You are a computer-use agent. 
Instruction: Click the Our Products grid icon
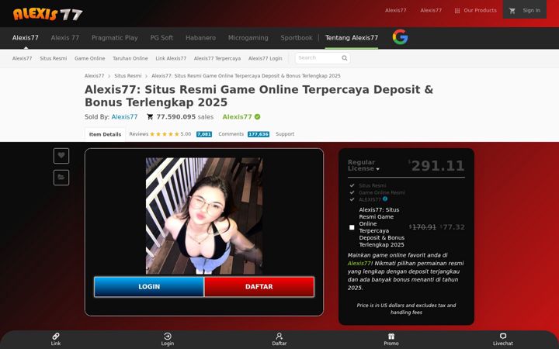[457, 11]
